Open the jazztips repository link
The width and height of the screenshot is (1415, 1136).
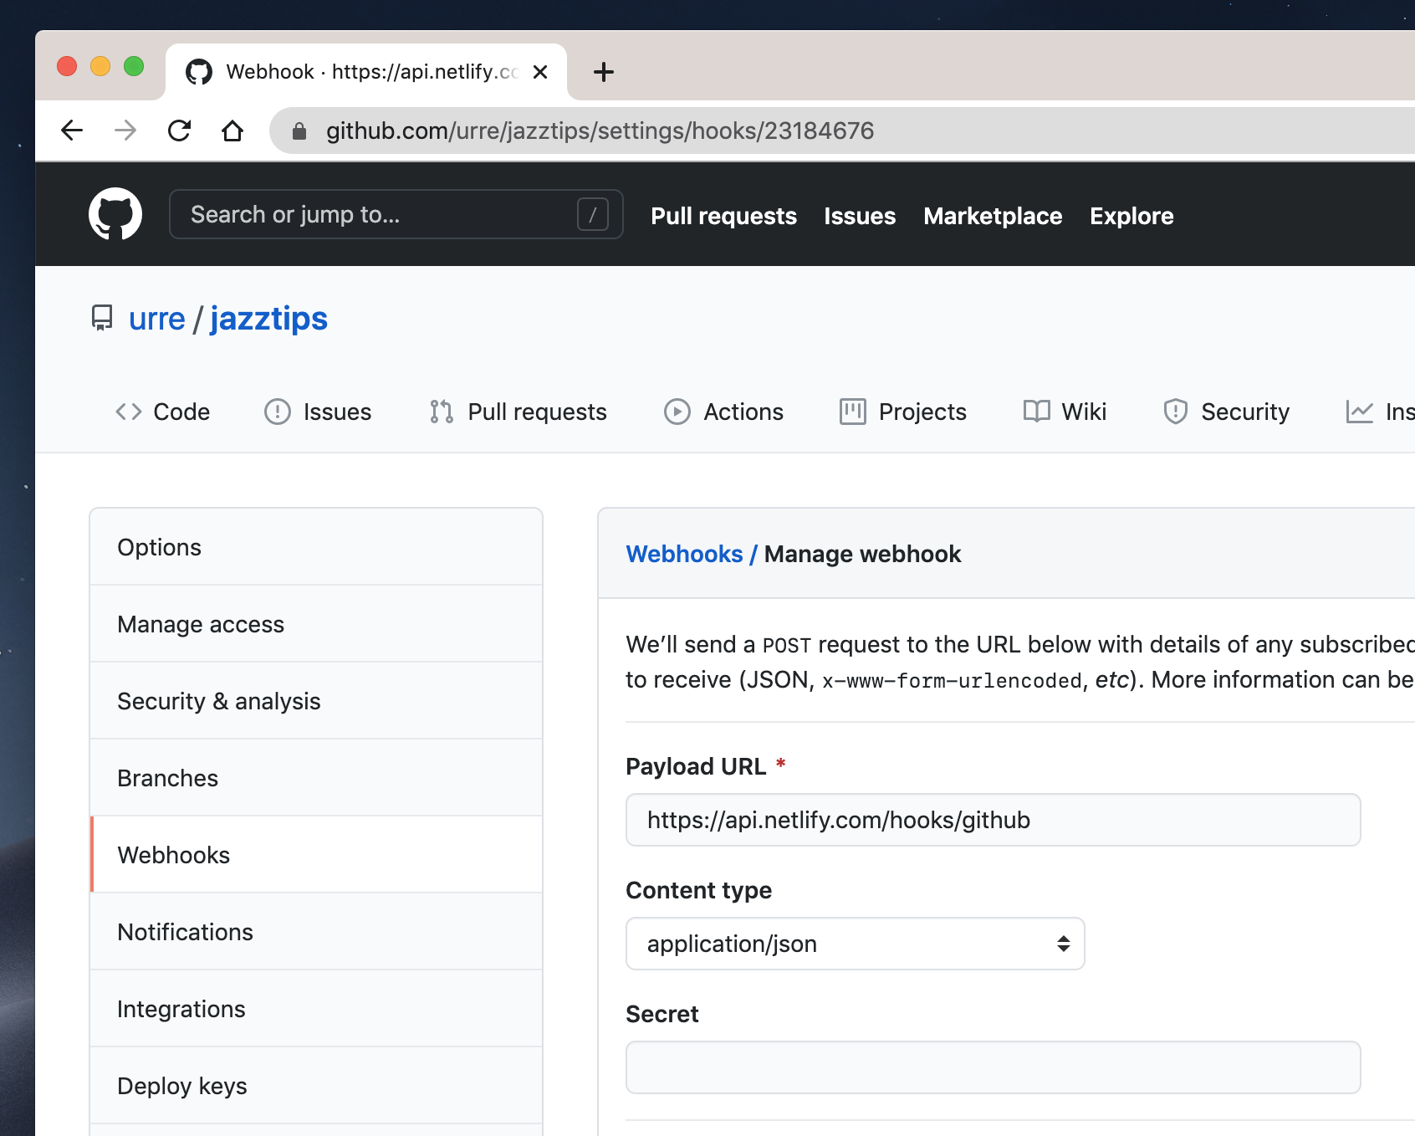[268, 319]
